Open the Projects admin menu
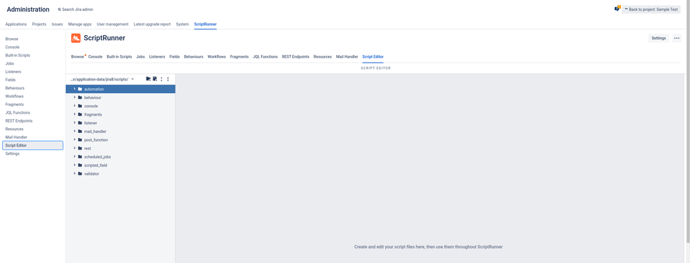690x263 pixels. [39, 24]
